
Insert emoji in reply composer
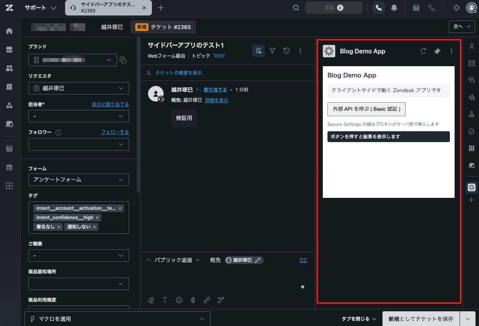(179, 300)
